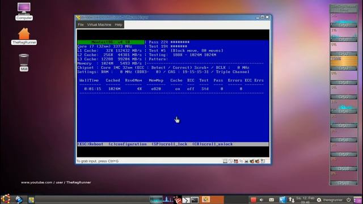Open the Ubuntu main menu logo
Screen dimensions: 363x204
point(6,199)
